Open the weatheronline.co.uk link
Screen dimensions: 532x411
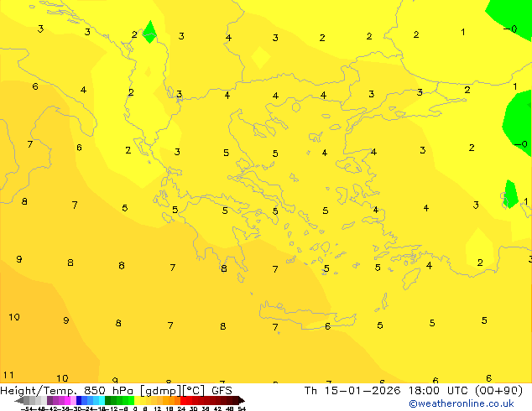click(462, 403)
